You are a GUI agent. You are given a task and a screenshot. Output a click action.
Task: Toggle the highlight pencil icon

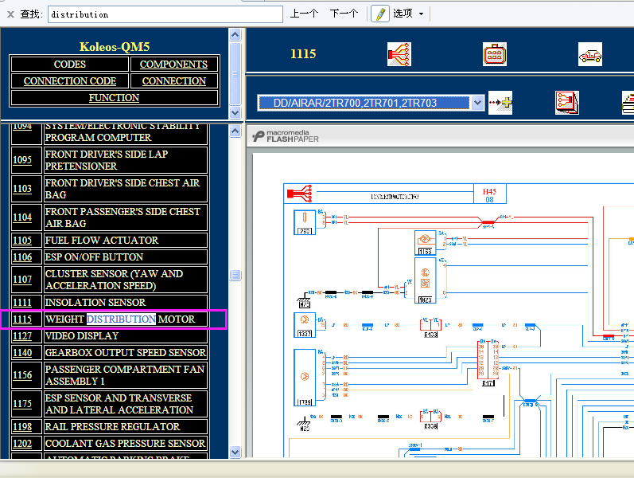tap(380, 14)
